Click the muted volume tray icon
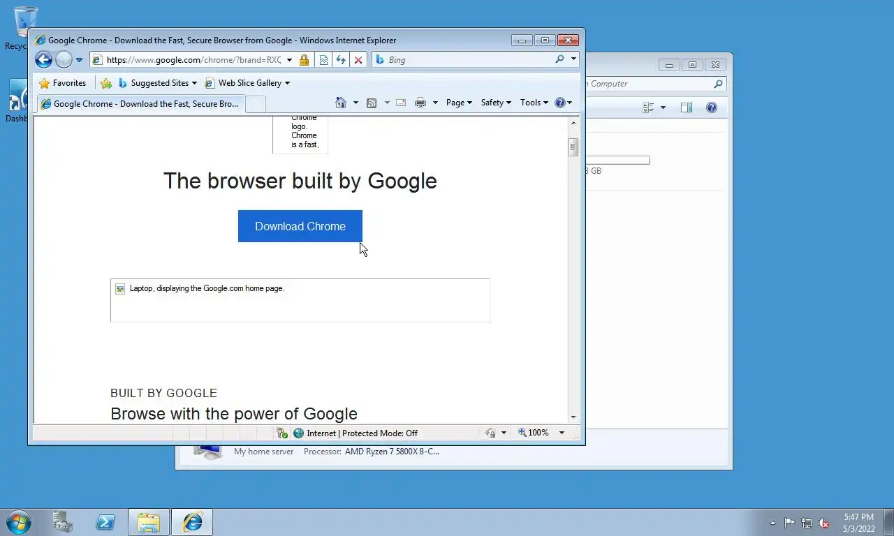 click(x=824, y=523)
